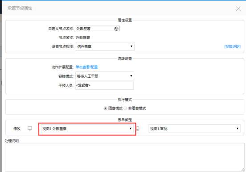Open the 视图1.外部盖章 form dropdown
Viewport: 246px width, 172px height.
[87, 129]
